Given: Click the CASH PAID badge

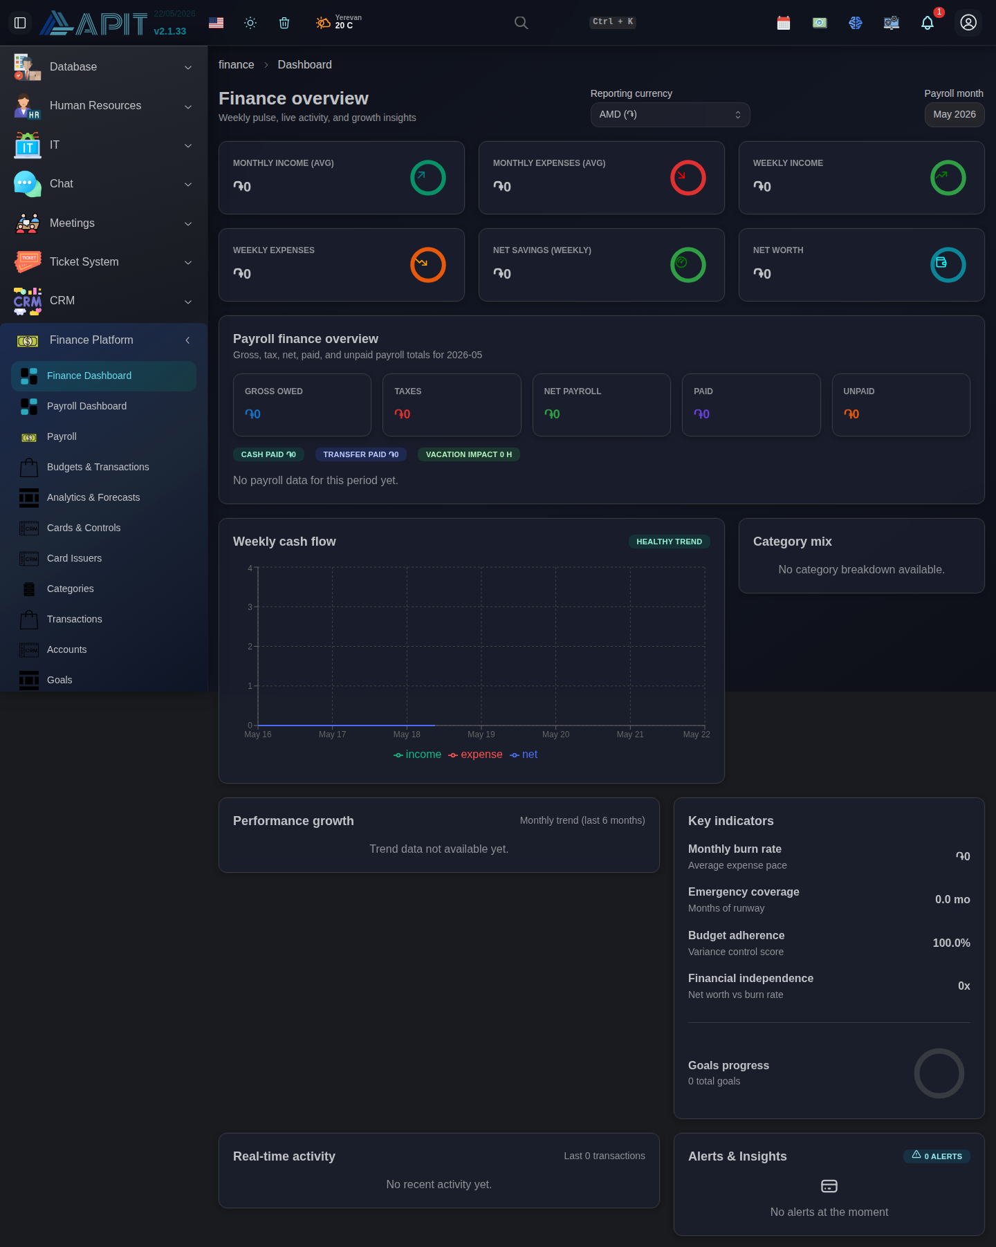Looking at the screenshot, I should (x=268, y=454).
